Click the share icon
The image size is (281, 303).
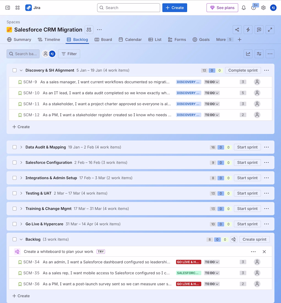tap(237, 29)
